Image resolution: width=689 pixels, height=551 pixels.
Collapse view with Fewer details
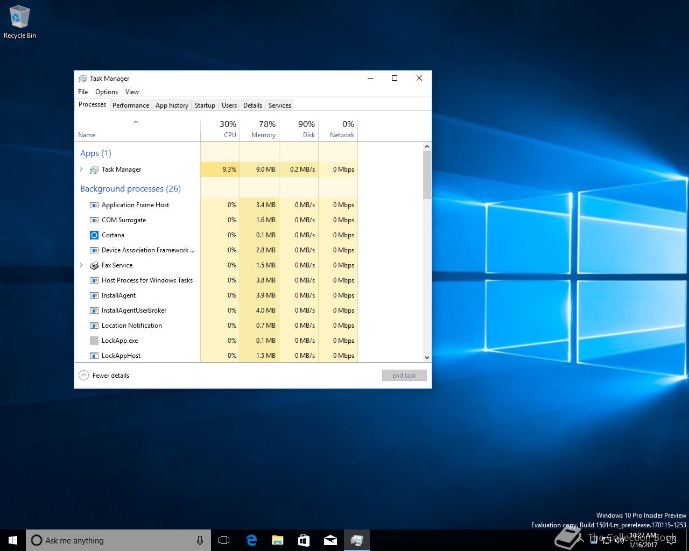tap(104, 376)
